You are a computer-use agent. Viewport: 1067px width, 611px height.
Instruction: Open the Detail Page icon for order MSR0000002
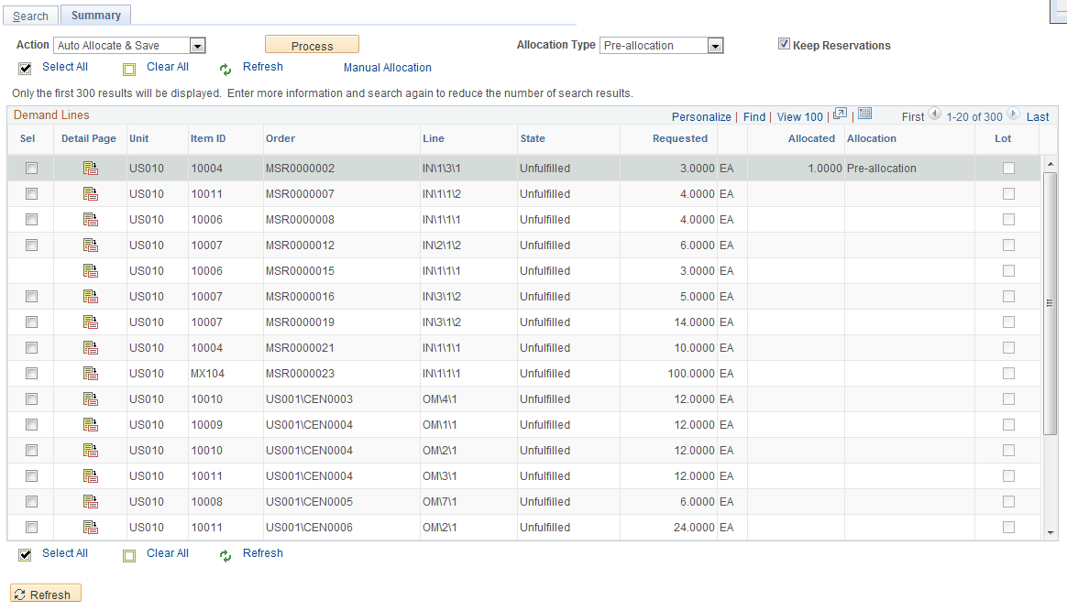click(x=89, y=168)
